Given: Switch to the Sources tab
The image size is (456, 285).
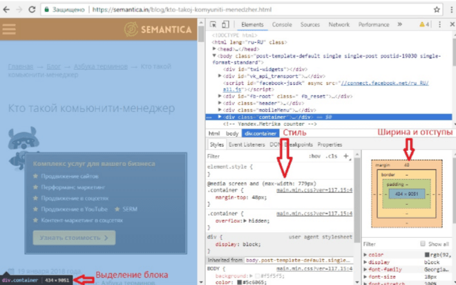Looking at the screenshot, I should [310, 25].
